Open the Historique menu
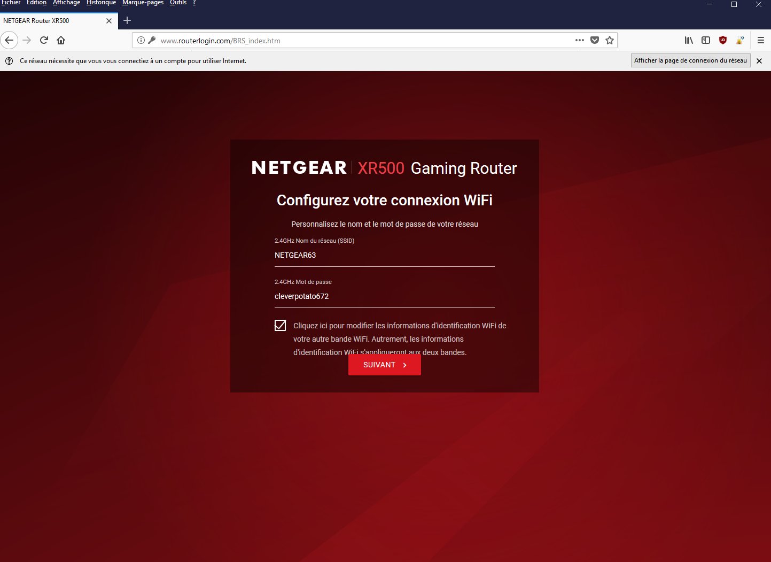This screenshot has width=771, height=562. [101, 3]
